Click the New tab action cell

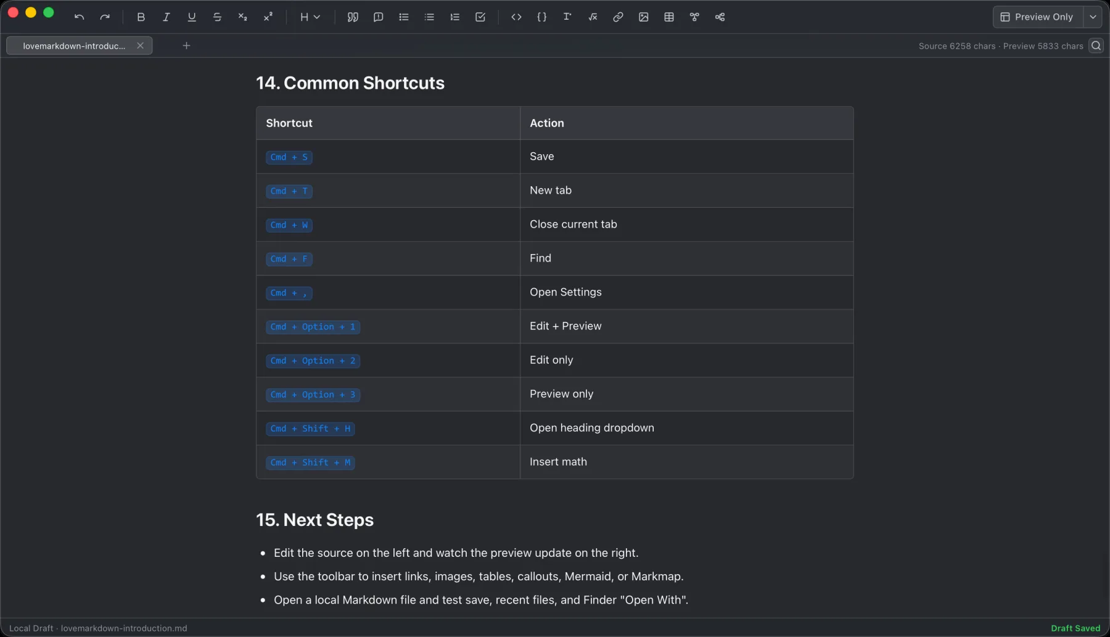[687, 191]
